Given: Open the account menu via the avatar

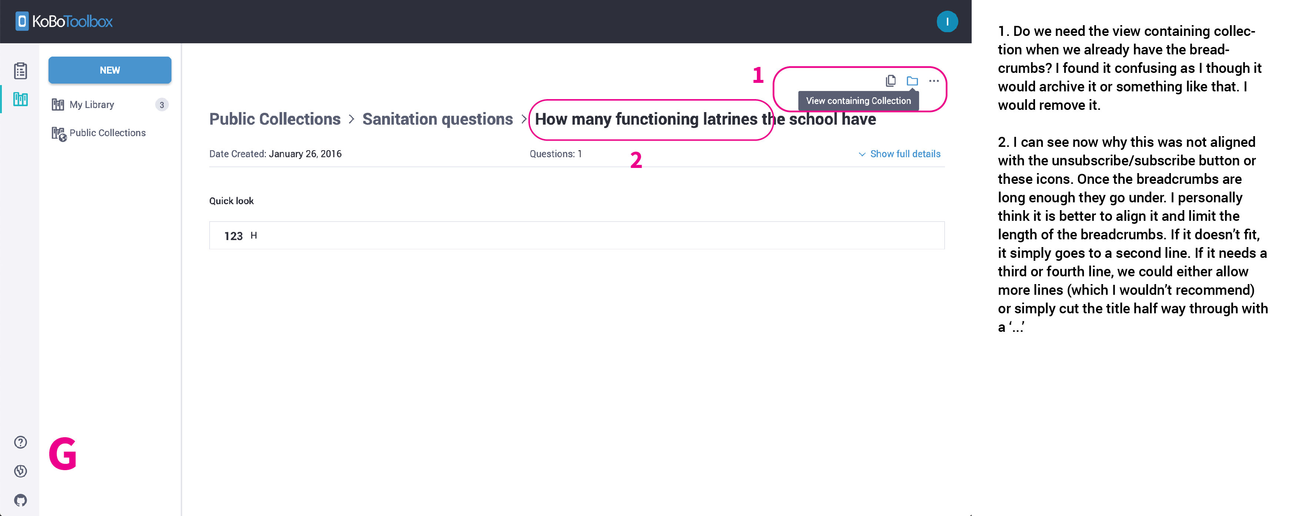Looking at the screenshot, I should pos(948,21).
